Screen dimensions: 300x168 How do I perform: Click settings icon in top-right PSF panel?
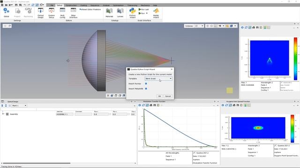[242, 28]
